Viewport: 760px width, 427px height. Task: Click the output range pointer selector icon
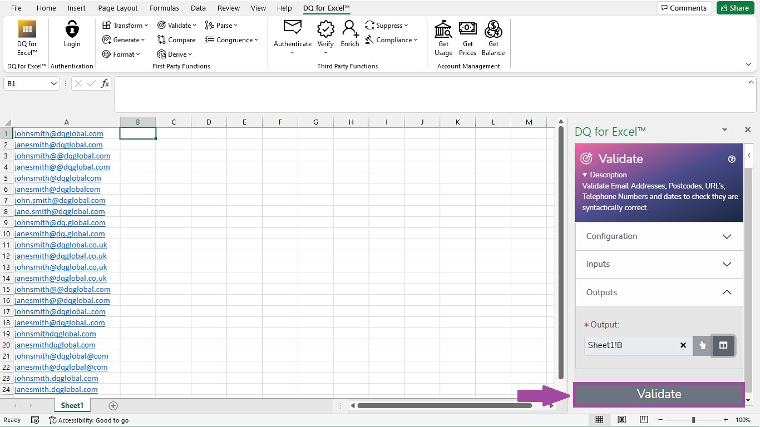pos(702,345)
